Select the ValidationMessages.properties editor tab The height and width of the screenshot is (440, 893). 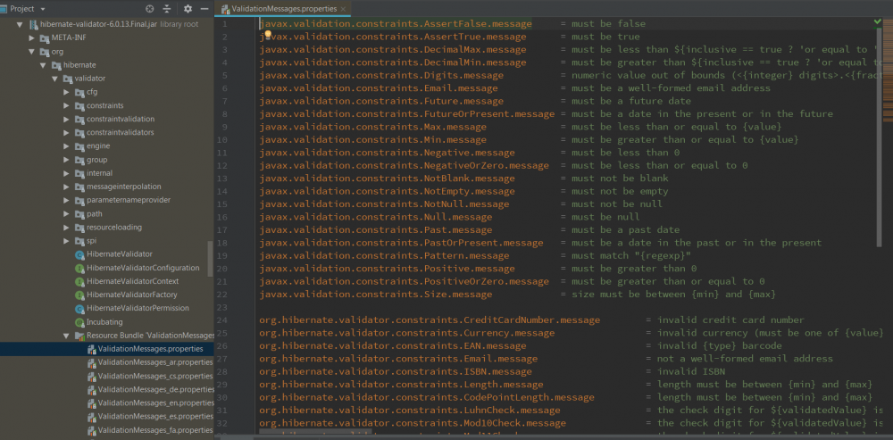click(x=283, y=9)
